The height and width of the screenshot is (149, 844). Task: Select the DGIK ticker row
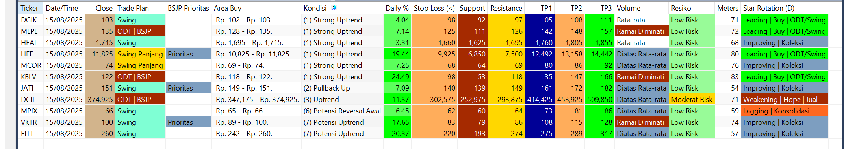[423, 20]
